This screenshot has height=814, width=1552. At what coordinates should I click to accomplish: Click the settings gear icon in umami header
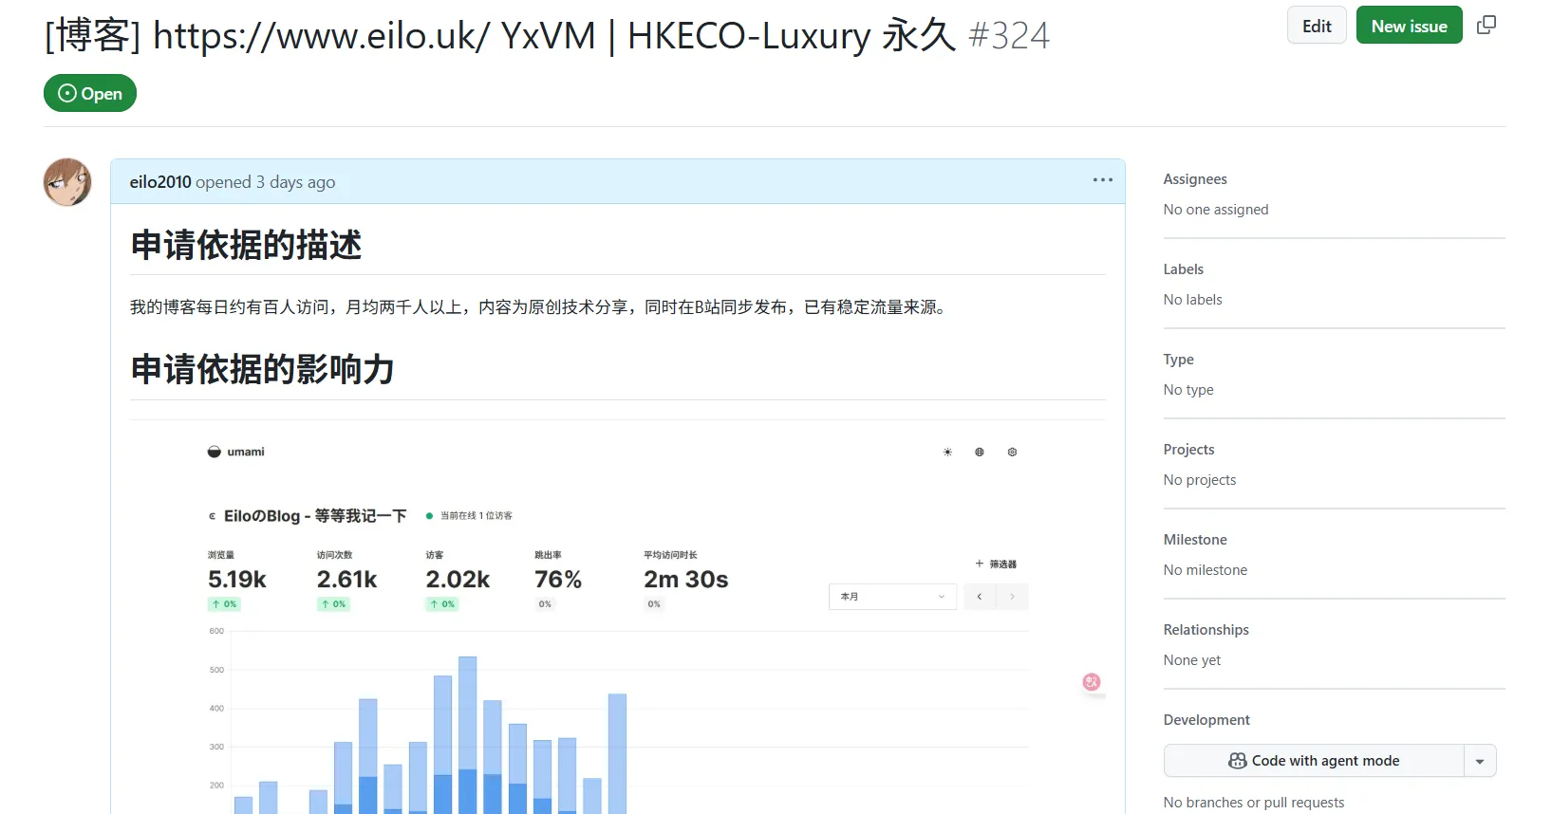(1012, 453)
